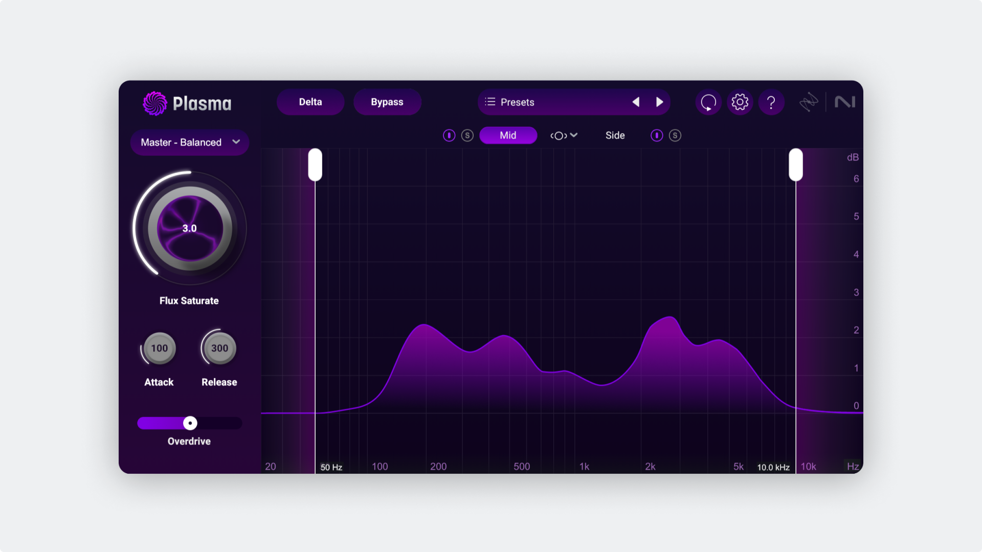The image size is (982, 552).
Task: Load the previous preset arrow
Action: (636, 102)
